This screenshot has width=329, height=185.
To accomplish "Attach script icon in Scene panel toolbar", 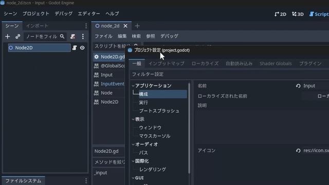I will [73, 36].
